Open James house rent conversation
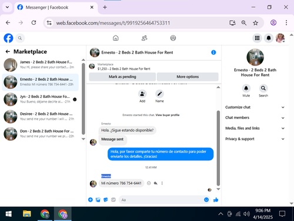This screenshot has width=294, height=221. click(41, 65)
